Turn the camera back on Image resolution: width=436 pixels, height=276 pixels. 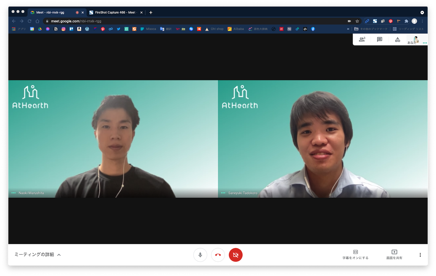(x=236, y=255)
